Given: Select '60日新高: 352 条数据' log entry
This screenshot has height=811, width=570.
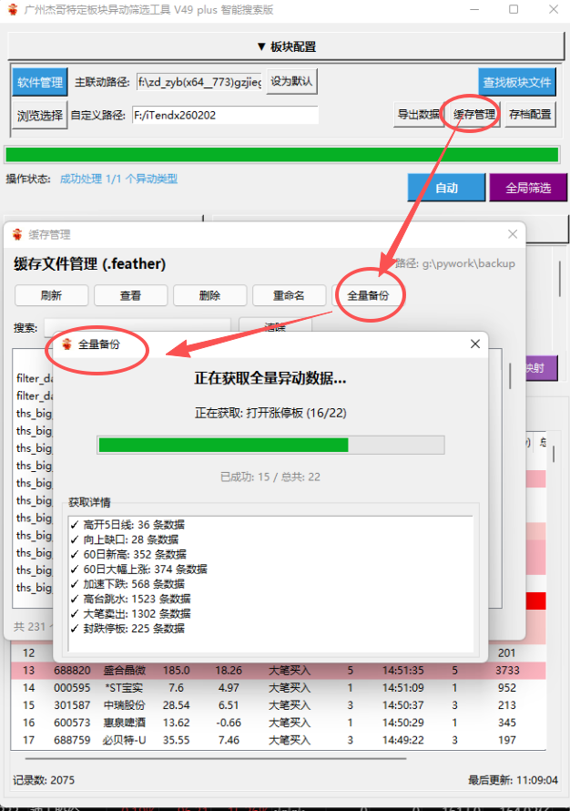Looking at the screenshot, I should (x=128, y=554).
